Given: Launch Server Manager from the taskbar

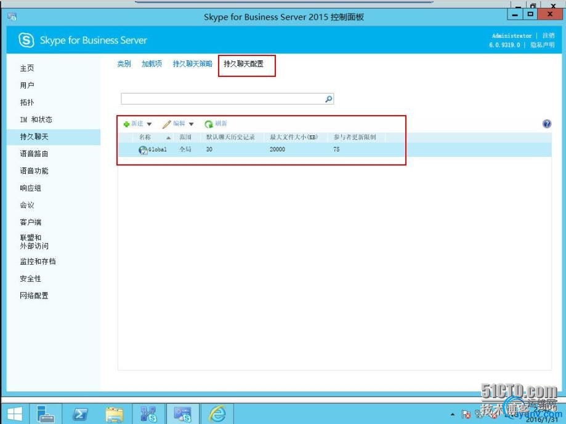Looking at the screenshot, I should tap(46, 414).
